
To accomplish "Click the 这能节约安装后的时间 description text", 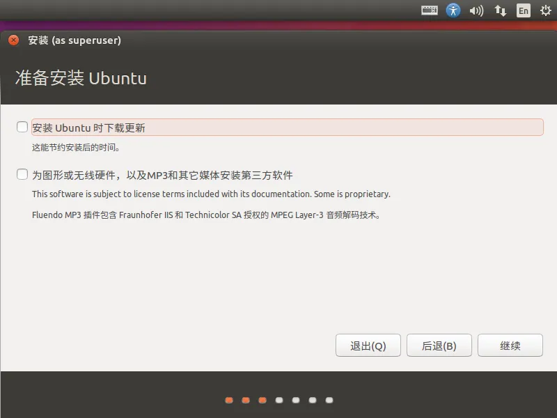I will pyautogui.click(x=76, y=148).
